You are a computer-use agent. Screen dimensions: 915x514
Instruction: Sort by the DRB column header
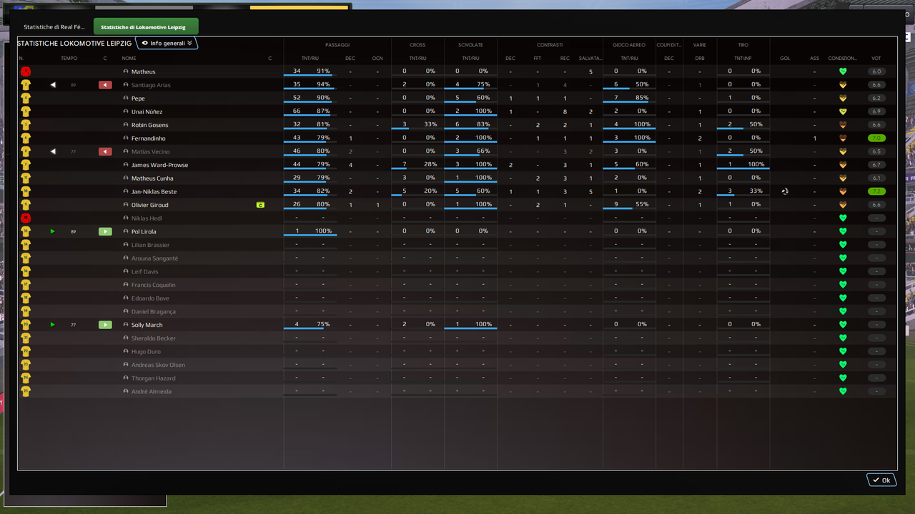(700, 59)
